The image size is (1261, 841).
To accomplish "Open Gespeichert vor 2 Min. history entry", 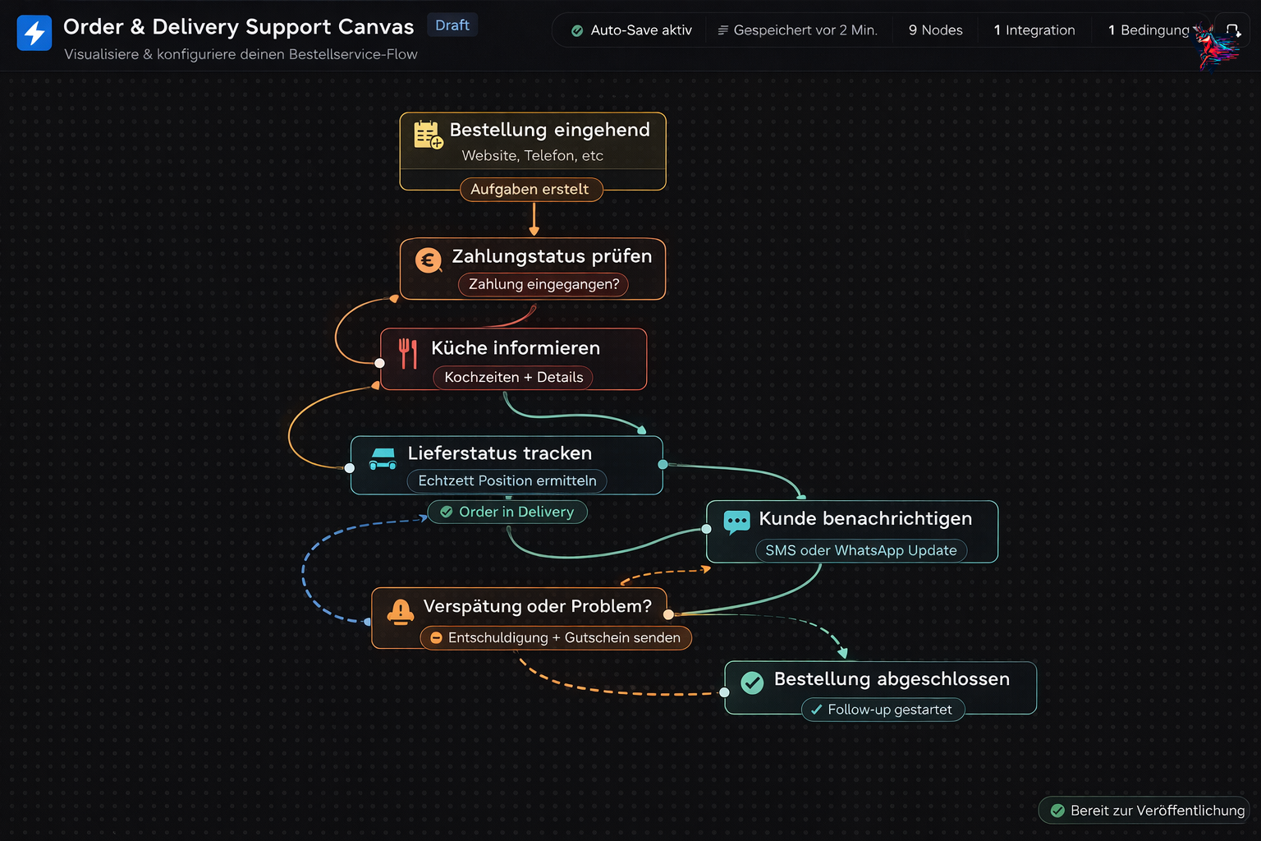I will pos(798,30).
